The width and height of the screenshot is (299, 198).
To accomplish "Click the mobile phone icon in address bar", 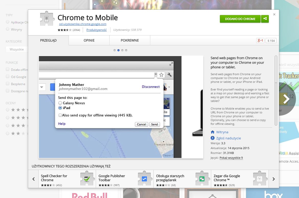I will 156,75.
